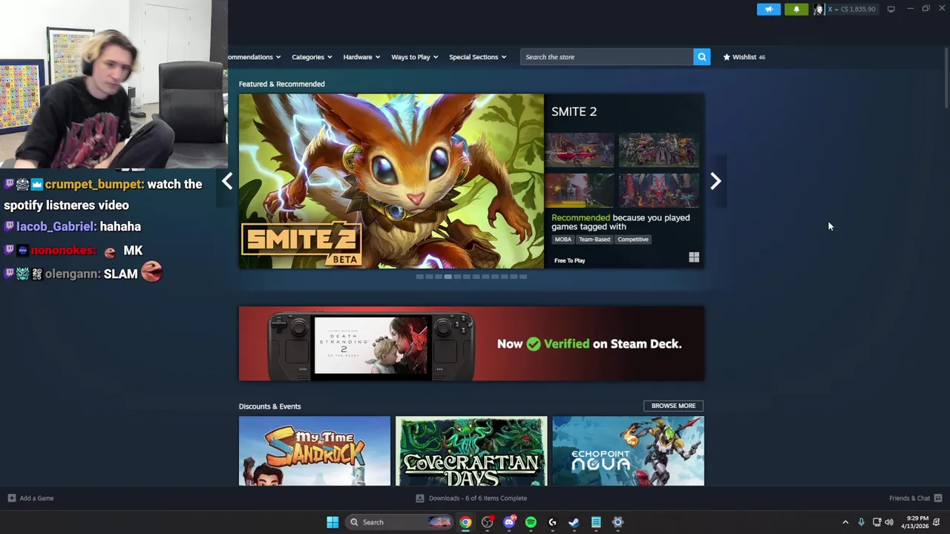950x534 pixels.
Task: Open Echopoint Nova discount tile
Action: point(628,451)
